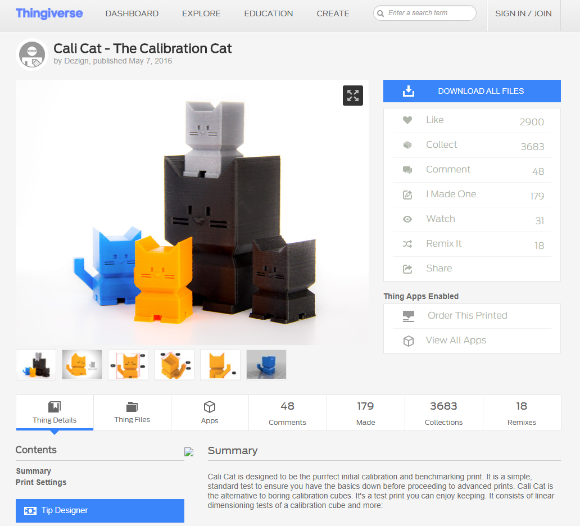Click the download arrow icon
580x526 pixels.
(409, 90)
